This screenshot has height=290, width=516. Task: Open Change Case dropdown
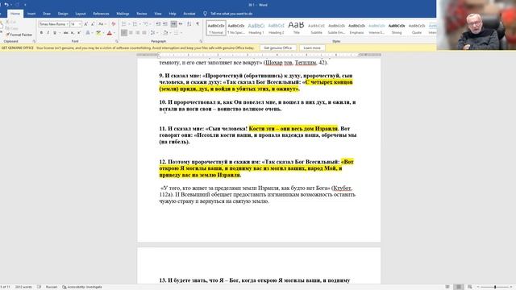[102, 24]
